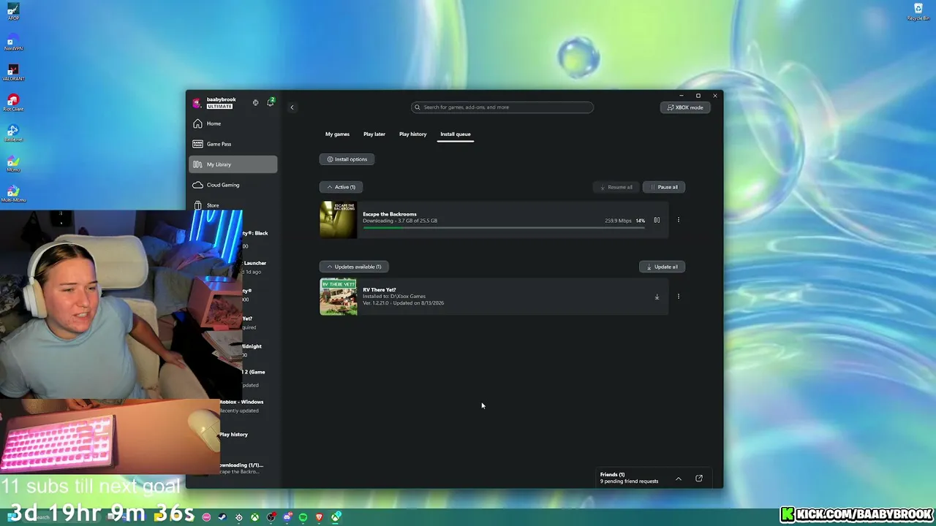Select the Install queue tab
936x526 pixels.
456,134
